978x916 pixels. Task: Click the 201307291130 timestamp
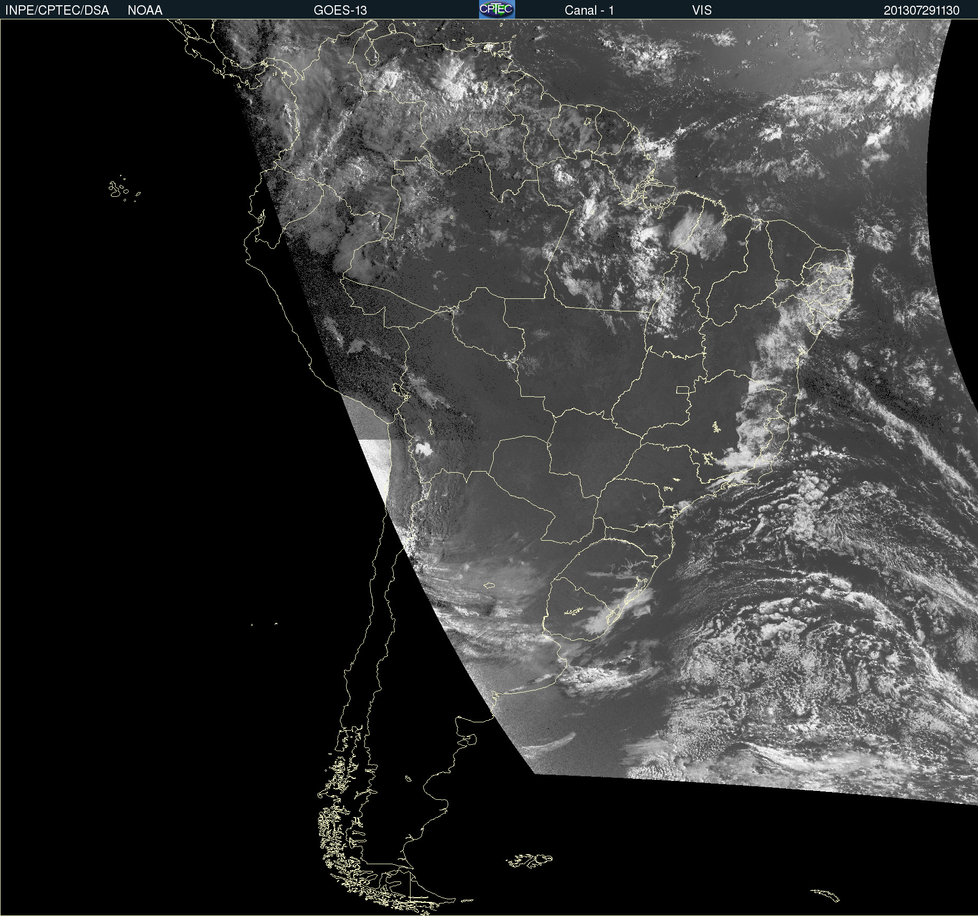click(922, 10)
